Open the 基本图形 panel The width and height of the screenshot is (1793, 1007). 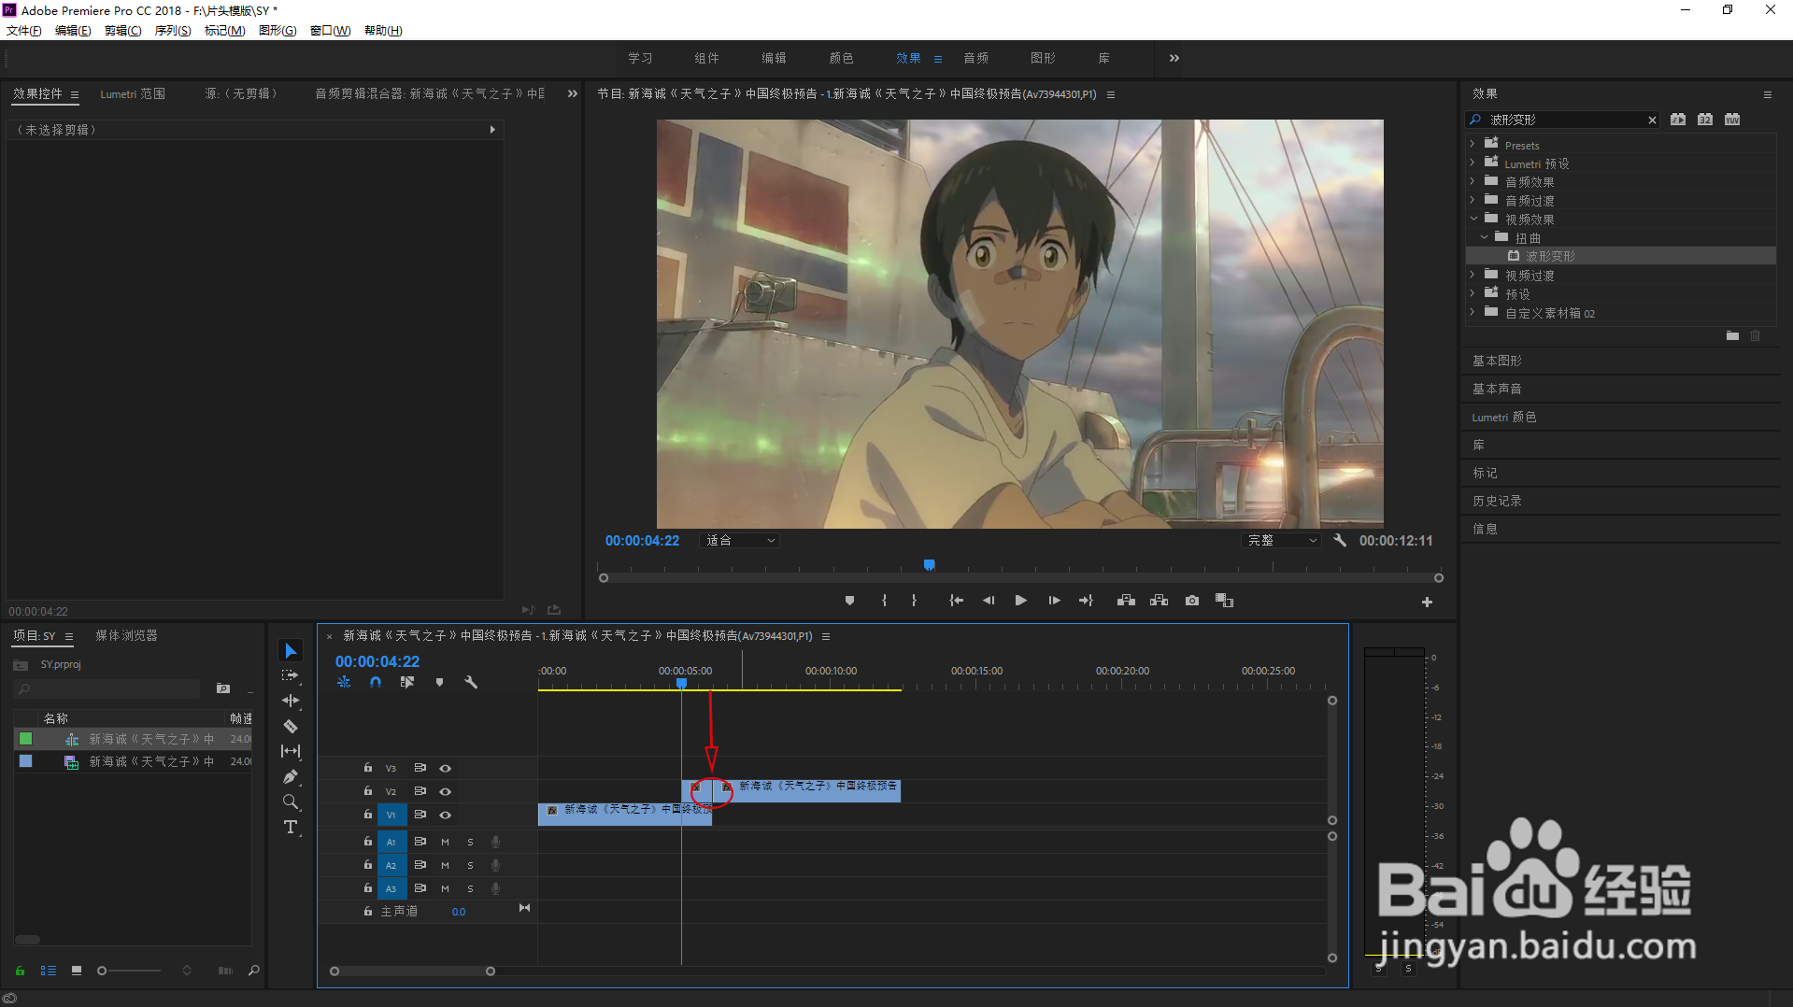coord(1497,361)
